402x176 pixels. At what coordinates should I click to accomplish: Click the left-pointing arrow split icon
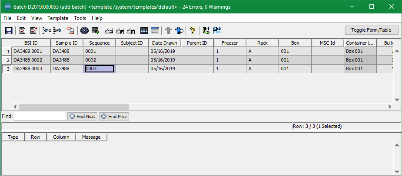point(47,30)
